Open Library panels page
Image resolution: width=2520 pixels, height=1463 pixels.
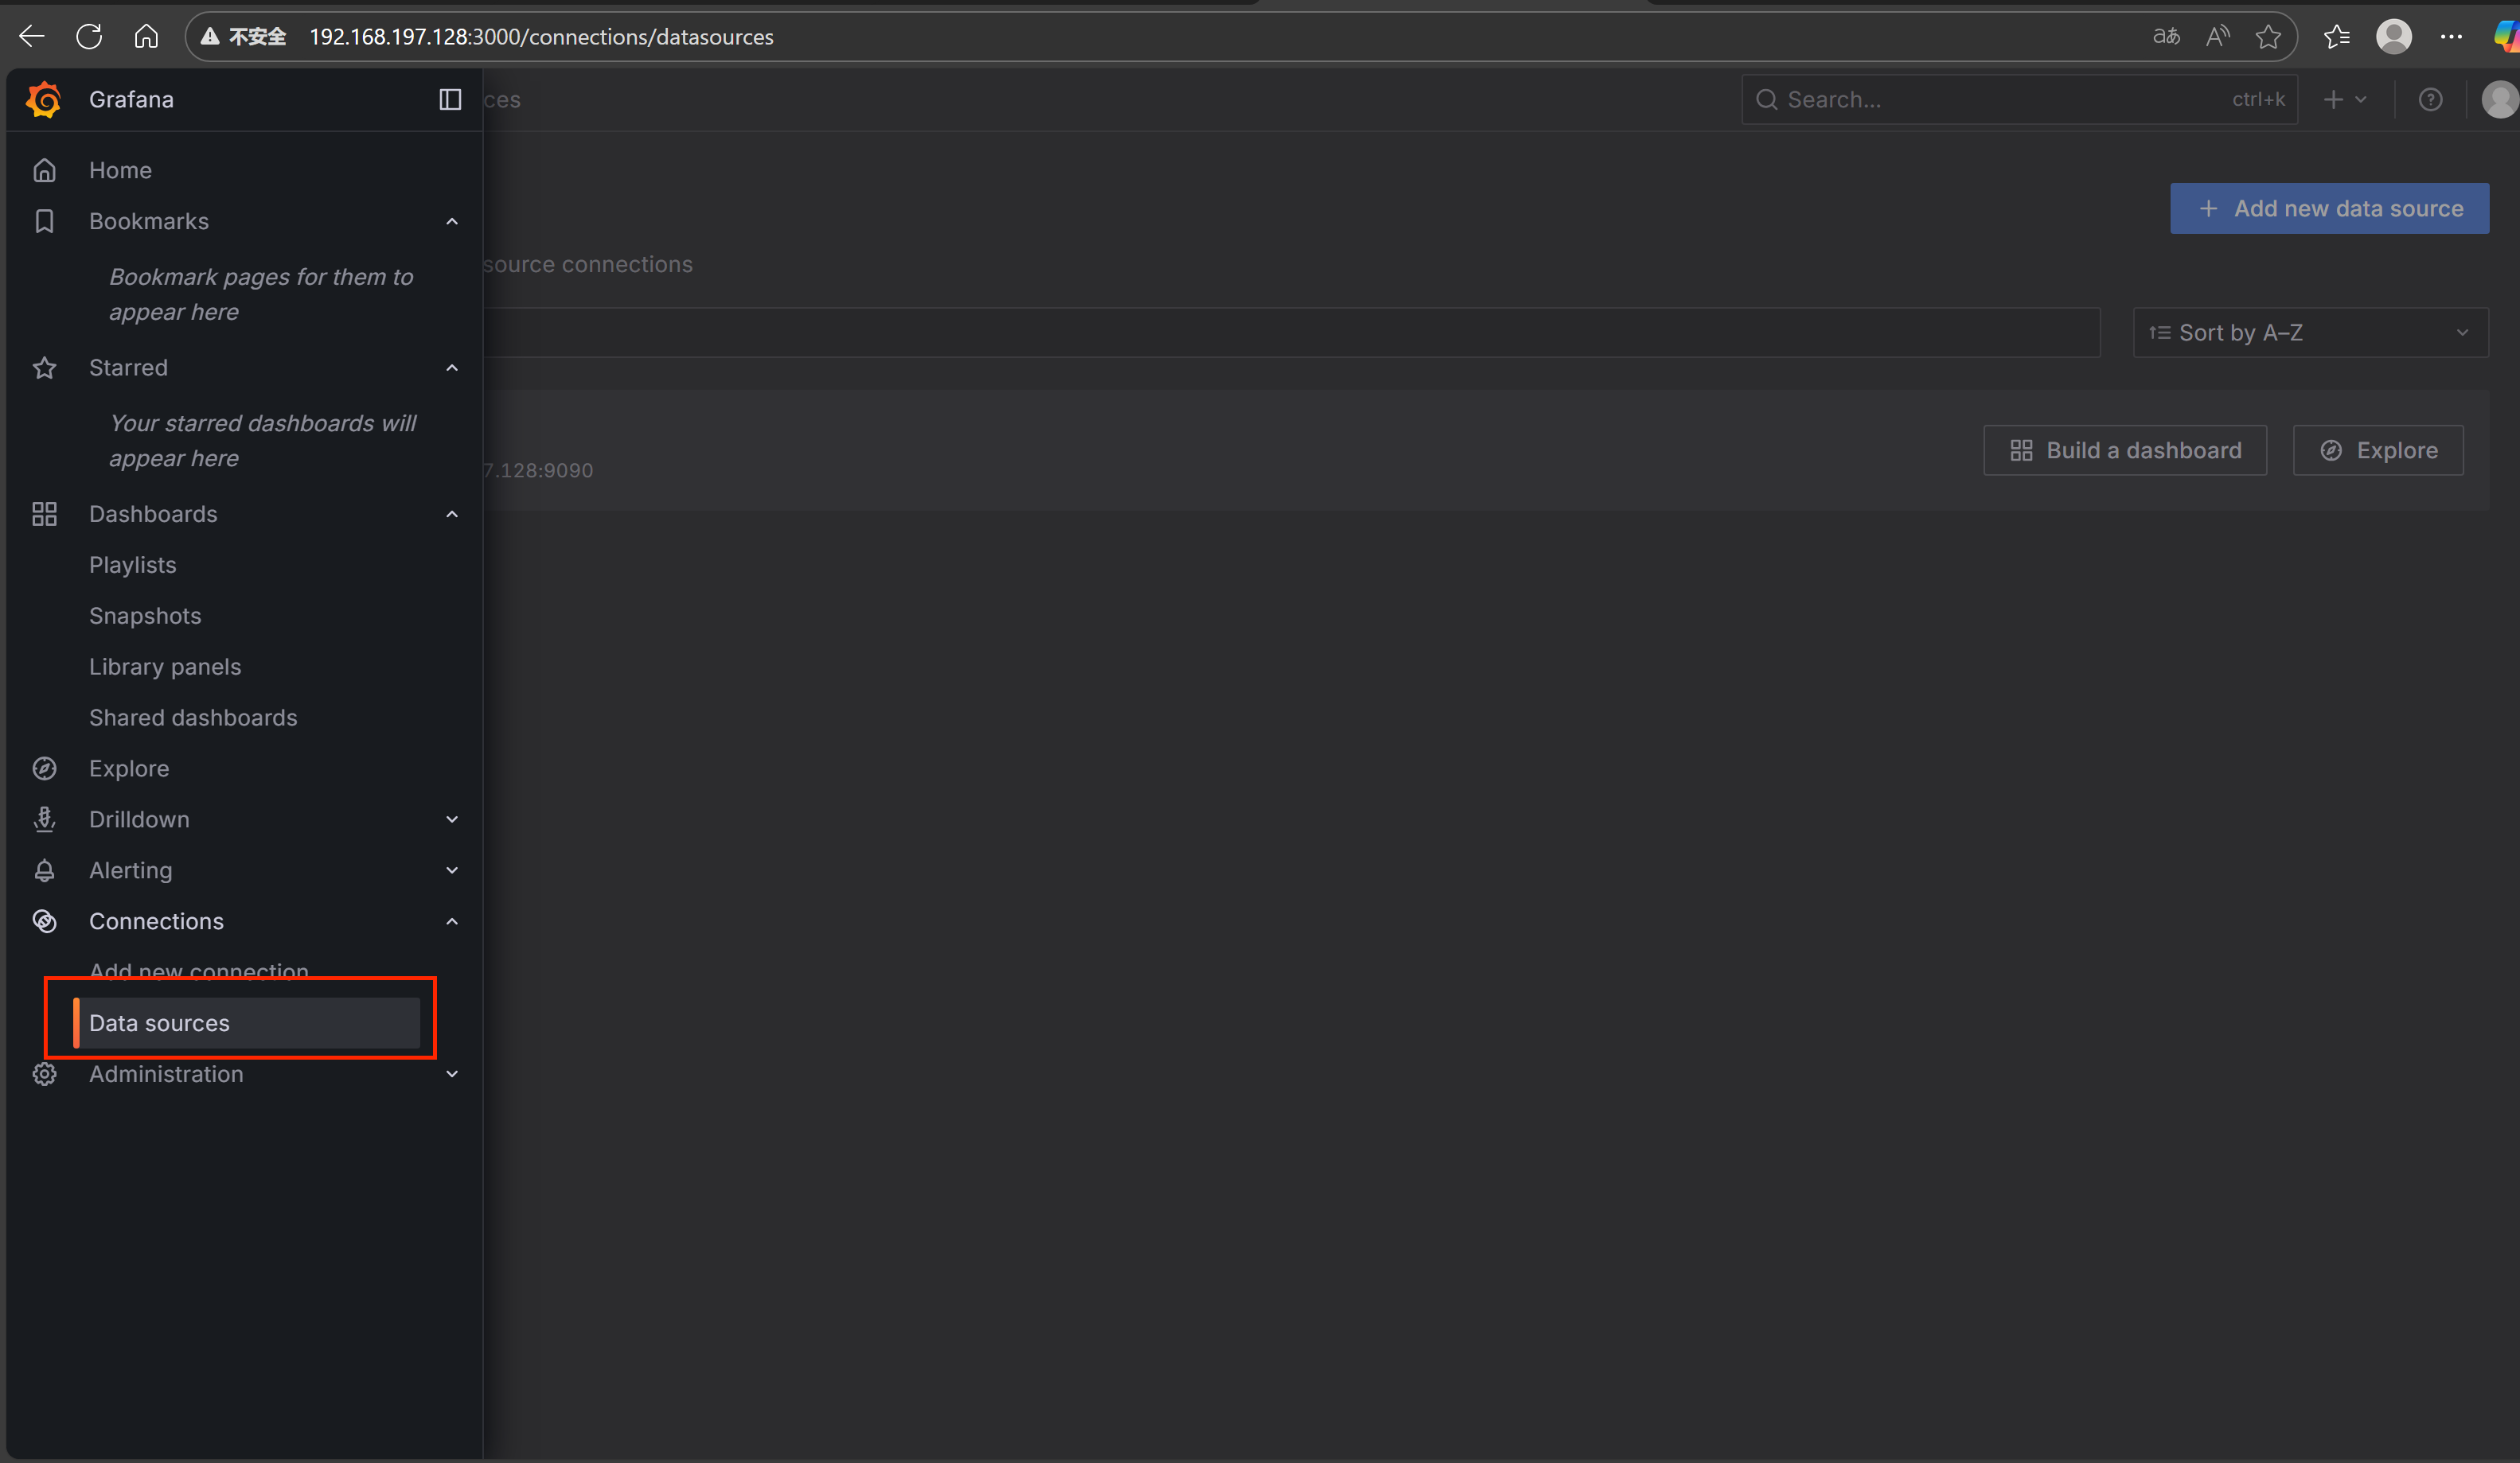tap(165, 667)
